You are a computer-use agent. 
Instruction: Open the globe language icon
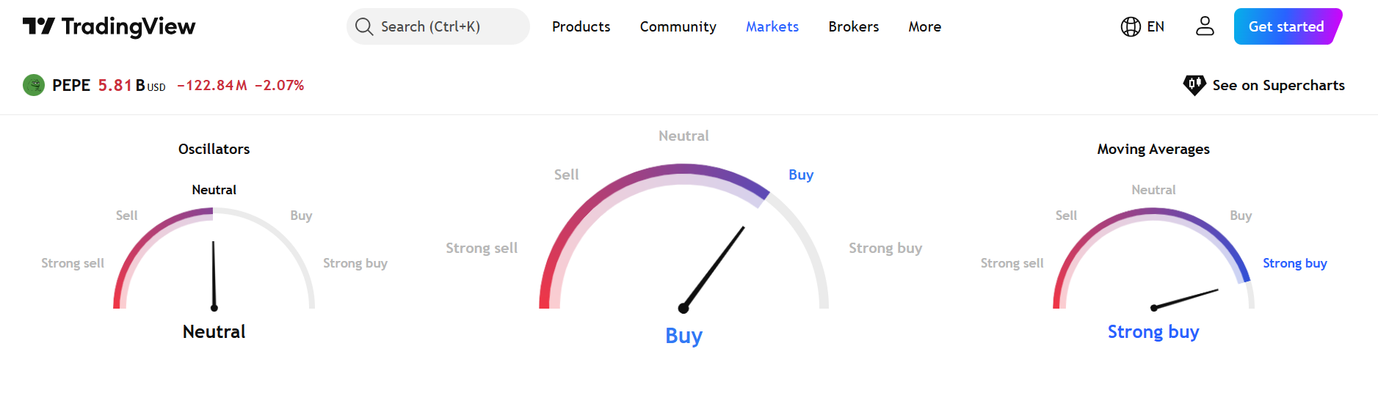click(1131, 26)
